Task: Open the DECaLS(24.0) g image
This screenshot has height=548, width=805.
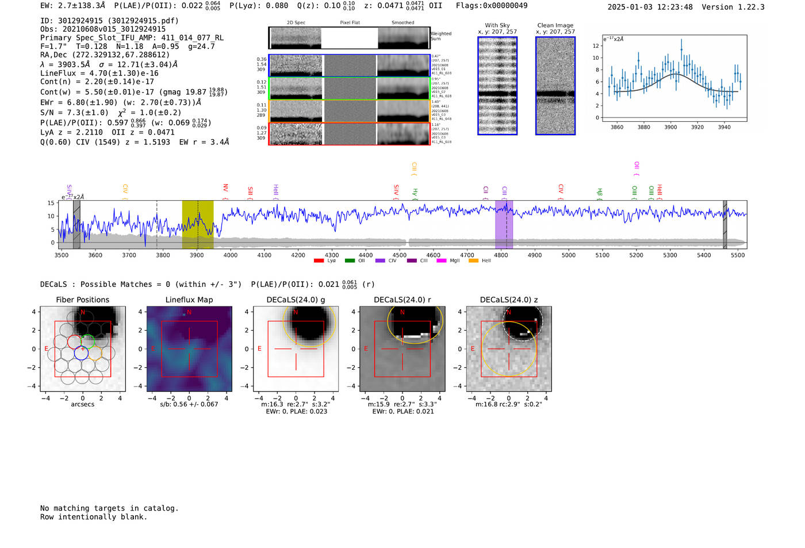Action: pos(296,348)
